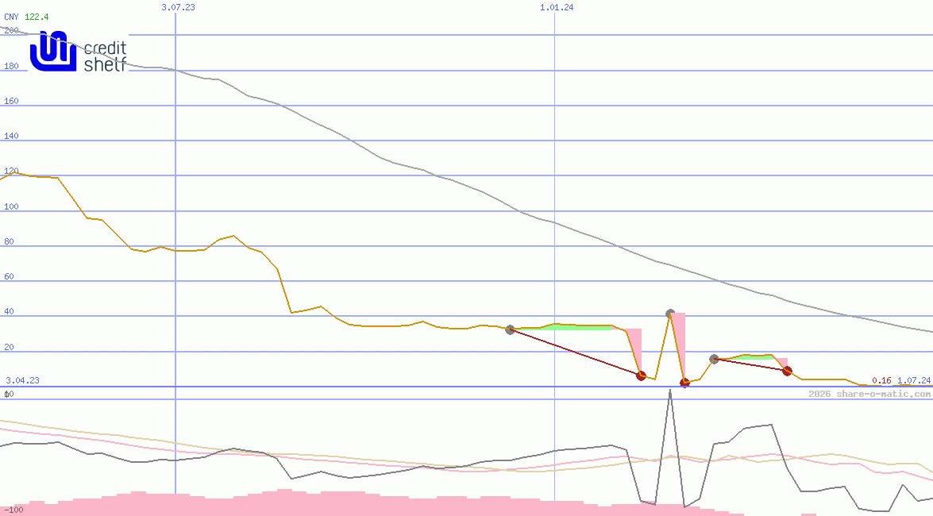
Task: Click the tall spike peak in the indicator panel
Action: pyautogui.click(x=670, y=392)
